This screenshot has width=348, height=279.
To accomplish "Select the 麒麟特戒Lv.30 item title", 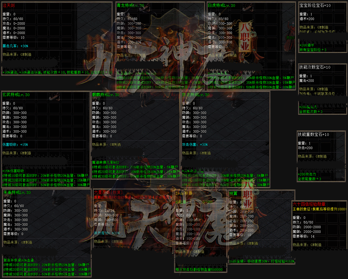I will tap(106, 95).
